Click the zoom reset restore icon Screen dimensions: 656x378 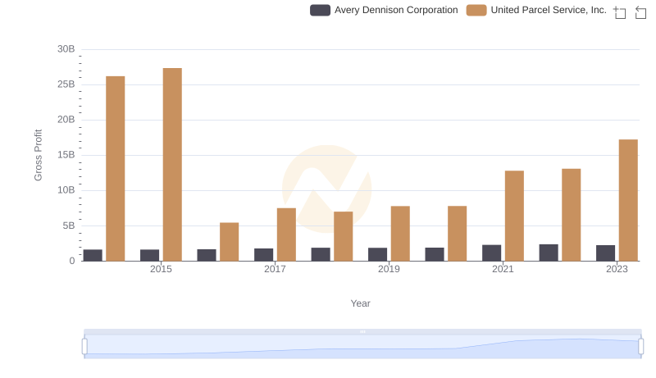[x=640, y=12]
